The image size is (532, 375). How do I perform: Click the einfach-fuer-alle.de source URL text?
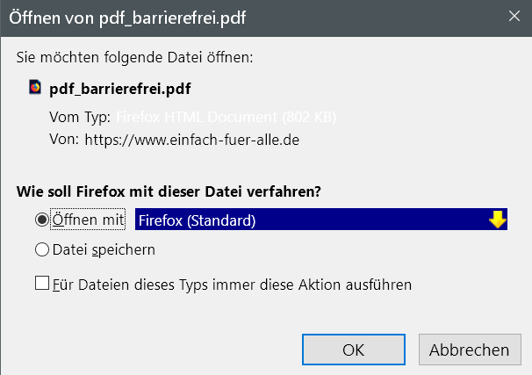(192, 139)
